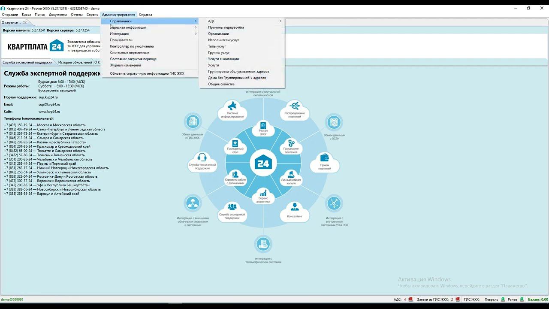Click the sup.kvp24.ru support portal address

(48, 97)
